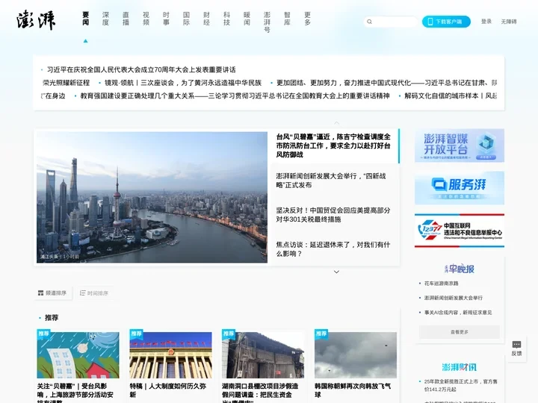
Task: Open the 智库 tab
Action: coord(287,19)
